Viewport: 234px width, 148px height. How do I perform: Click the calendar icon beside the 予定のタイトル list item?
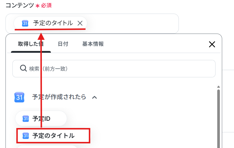pos(25,136)
